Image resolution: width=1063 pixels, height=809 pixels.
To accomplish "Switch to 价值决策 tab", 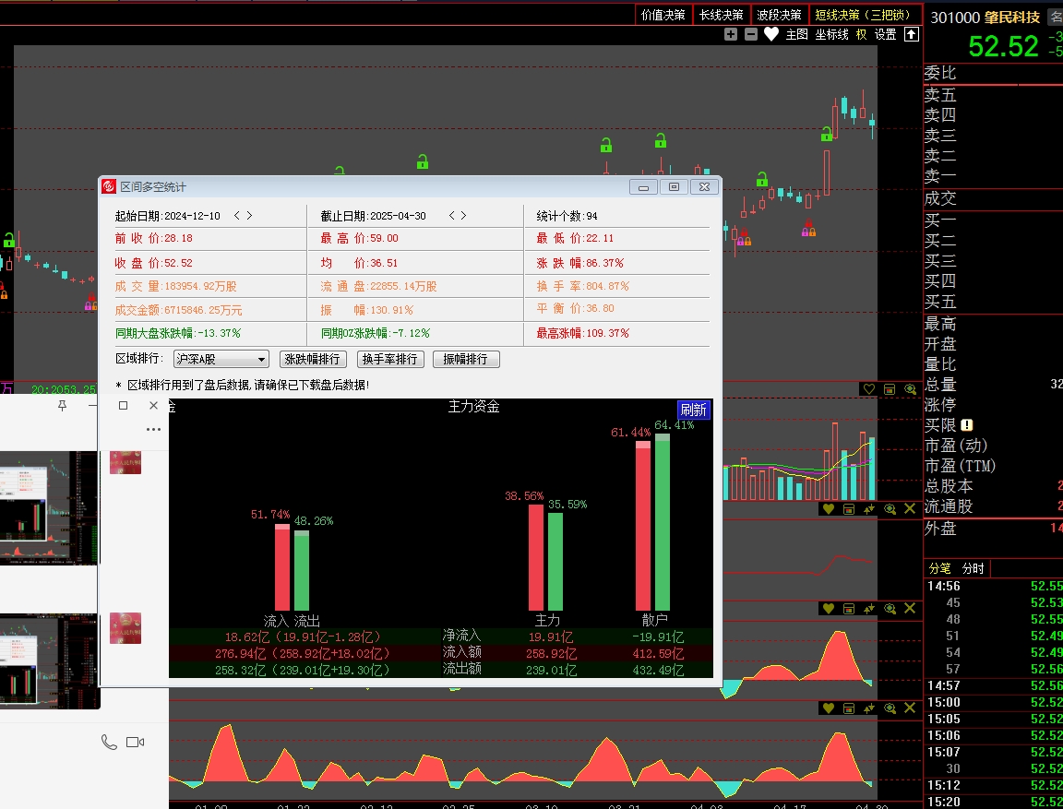I will 663,14.
